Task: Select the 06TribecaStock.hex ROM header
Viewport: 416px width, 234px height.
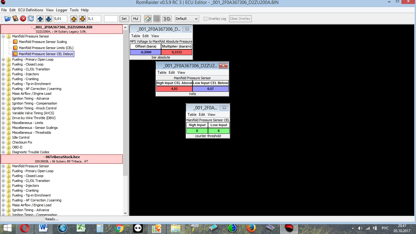Action: (x=62, y=159)
